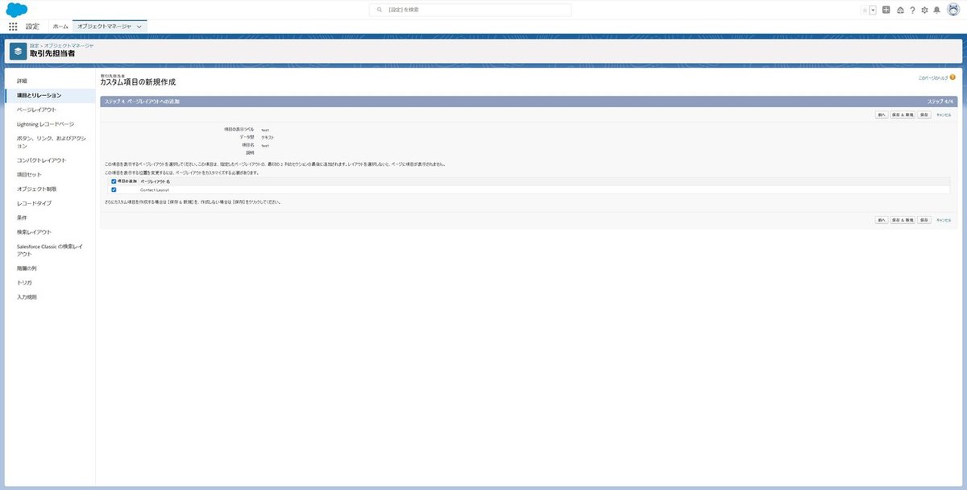Click the Salesforce cloud logo
Image resolution: width=967 pixels, height=490 pixels.
coord(18,10)
